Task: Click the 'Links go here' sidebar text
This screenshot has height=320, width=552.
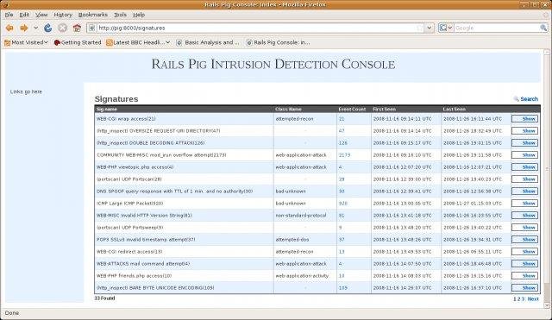Action: click(26, 91)
